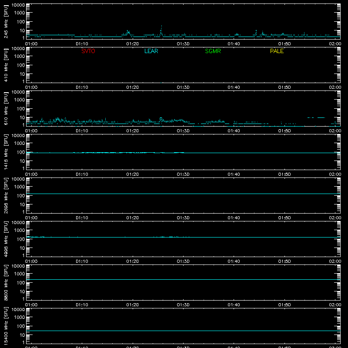Click the 01:00 tick under the 4995 MHz panel

click(x=31, y=261)
